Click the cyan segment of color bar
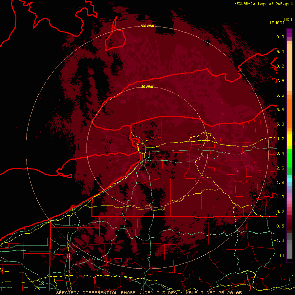Viewport: 295px width, 295px height. tap(289, 180)
